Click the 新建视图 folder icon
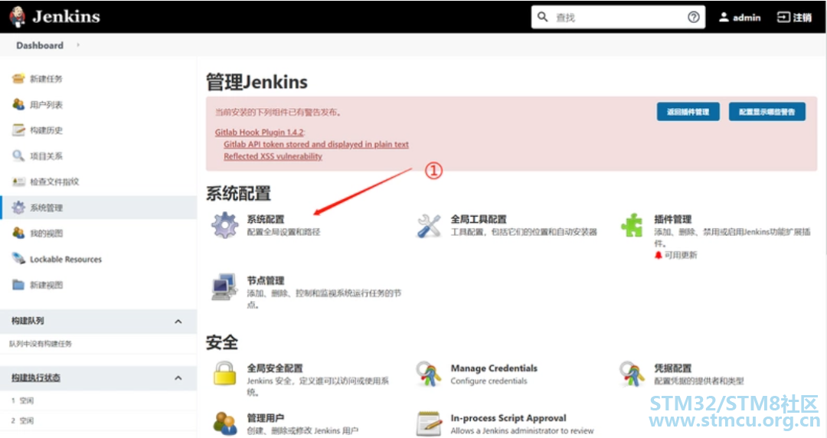Image resolution: width=827 pixels, height=438 pixels. pos(18,284)
